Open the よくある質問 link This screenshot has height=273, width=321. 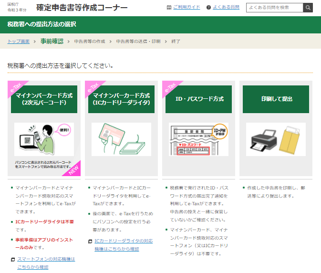(x=228, y=8)
